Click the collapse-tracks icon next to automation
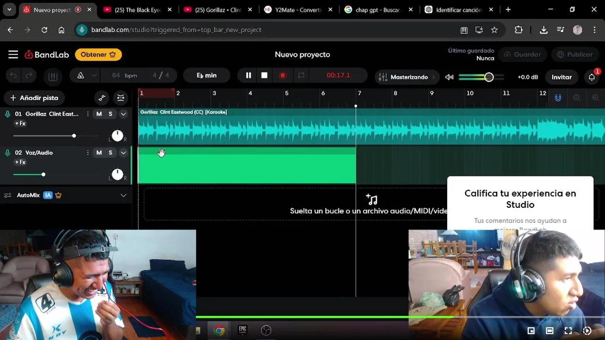Screen dimensions: 605x340 (x=121, y=98)
